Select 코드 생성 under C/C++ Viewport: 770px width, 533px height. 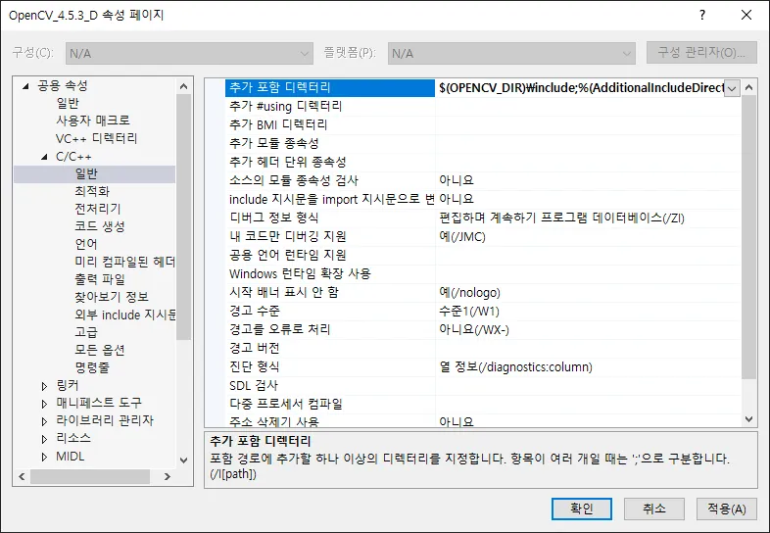click(100, 226)
